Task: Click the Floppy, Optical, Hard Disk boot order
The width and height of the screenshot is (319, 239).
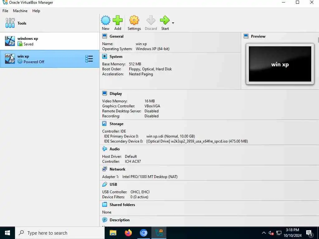Action: pyautogui.click(x=150, y=69)
